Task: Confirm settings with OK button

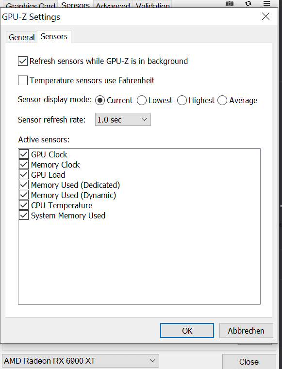Action: point(187,331)
